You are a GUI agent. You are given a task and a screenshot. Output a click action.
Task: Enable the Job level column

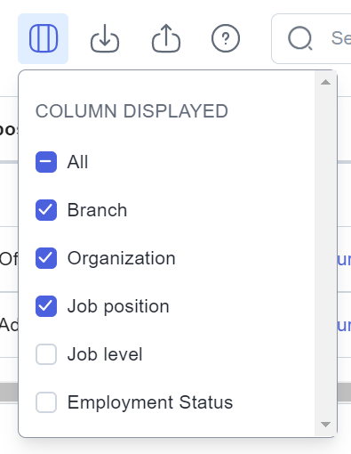click(46, 354)
